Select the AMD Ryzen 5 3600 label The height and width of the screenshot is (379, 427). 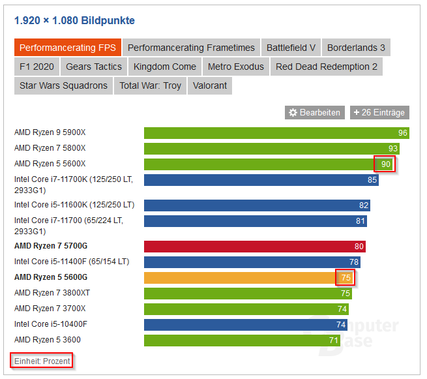48,340
